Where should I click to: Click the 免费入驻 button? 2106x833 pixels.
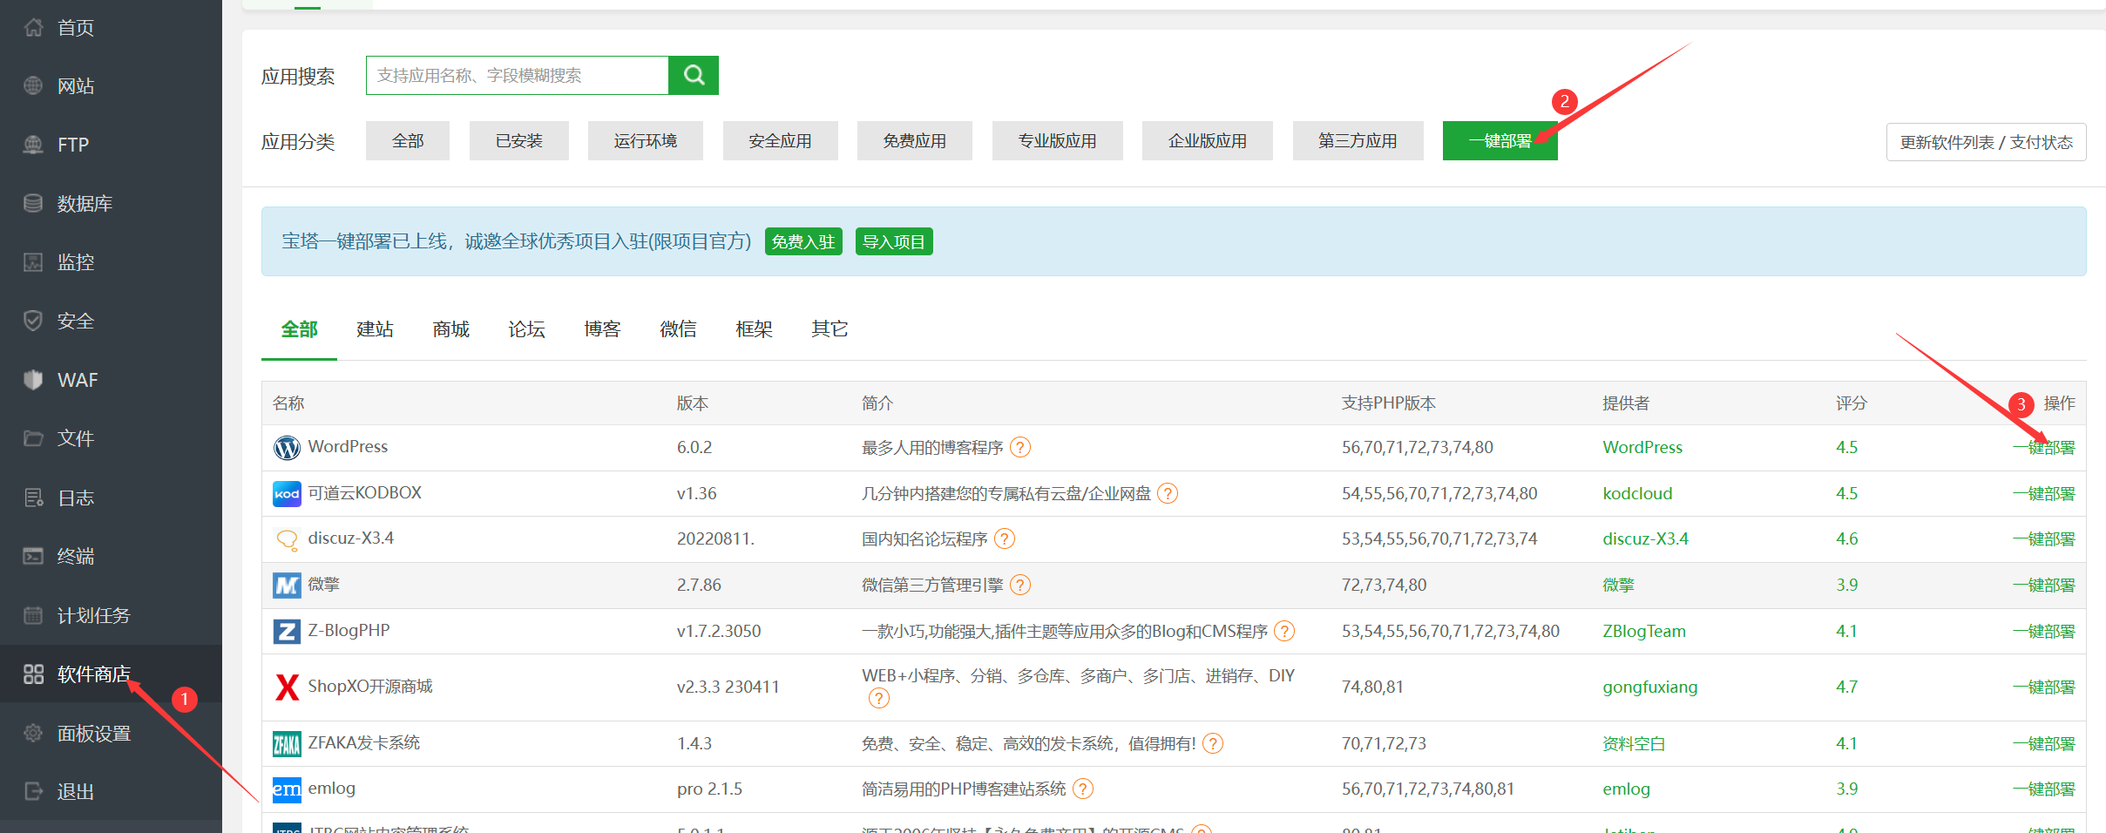pos(802,241)
